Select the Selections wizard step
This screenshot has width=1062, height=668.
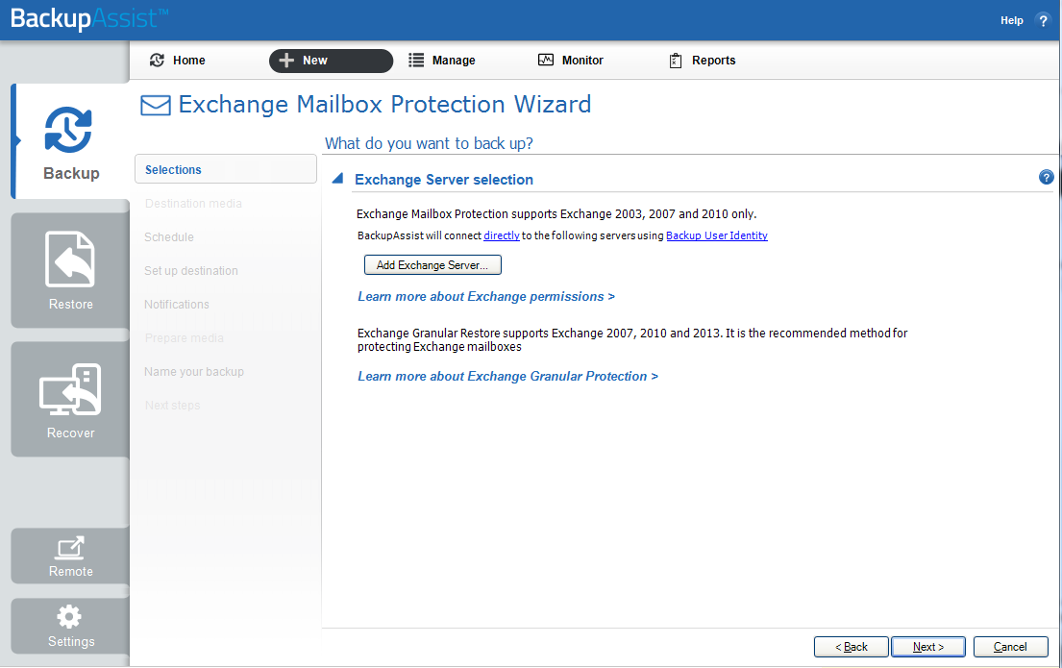coord(226,169)
